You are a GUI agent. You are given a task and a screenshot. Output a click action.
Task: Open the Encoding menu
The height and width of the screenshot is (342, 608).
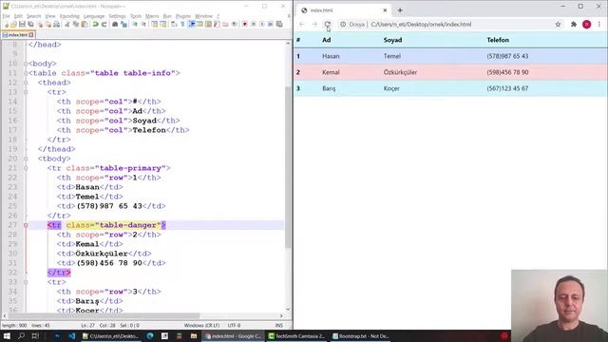coord(69,16)
